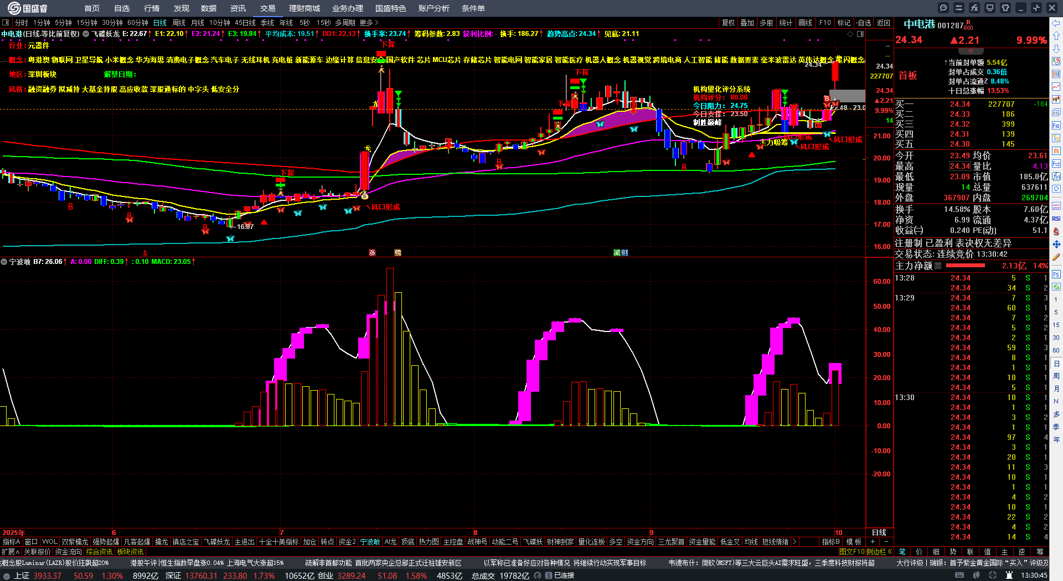
Task: Click the red dollar sign icon in sidebar
Action: 1056,231
